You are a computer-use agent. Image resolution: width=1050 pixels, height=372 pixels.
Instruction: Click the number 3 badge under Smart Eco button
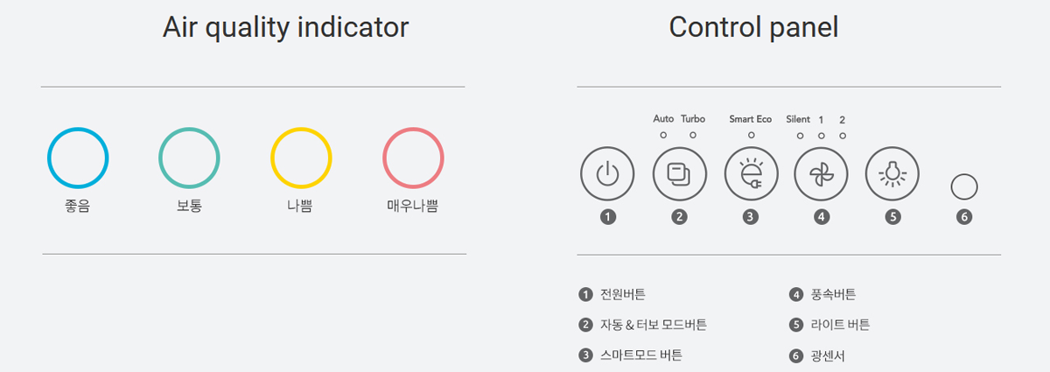pos(750,217)
